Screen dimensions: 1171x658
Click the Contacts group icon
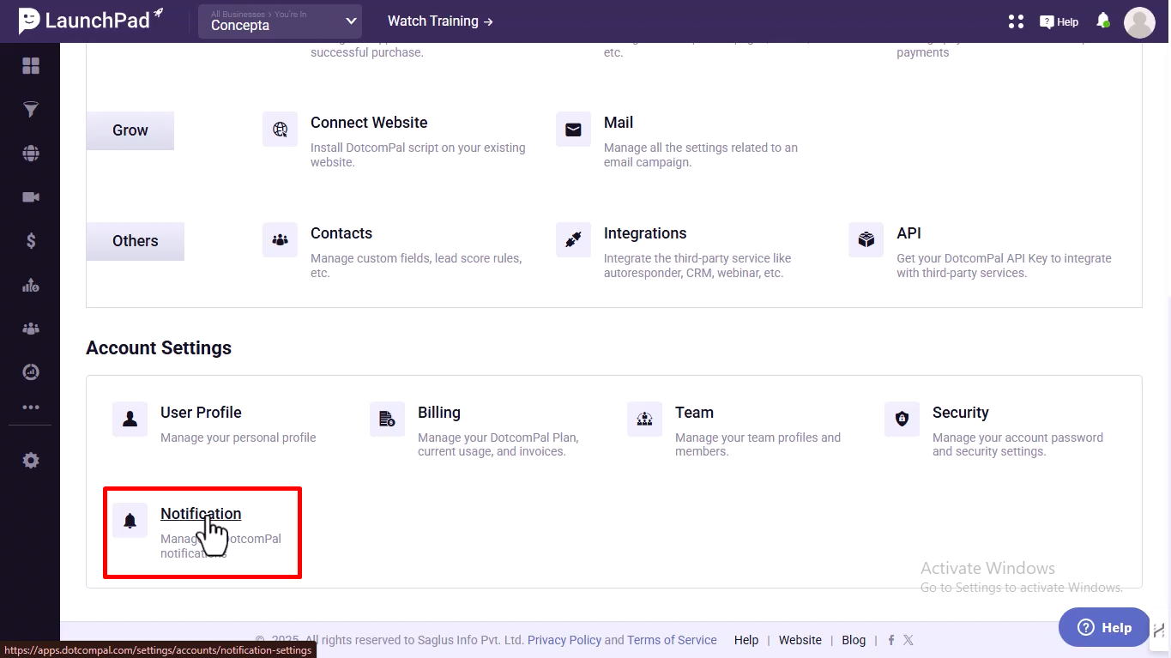tap(280, 240)
